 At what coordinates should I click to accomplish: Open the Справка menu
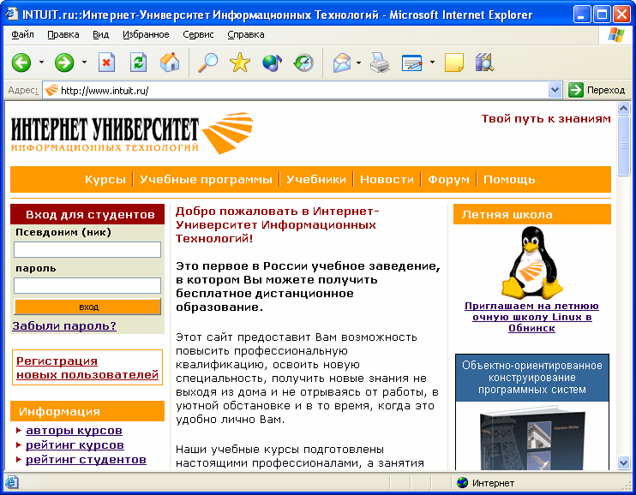tap(246, 34)
